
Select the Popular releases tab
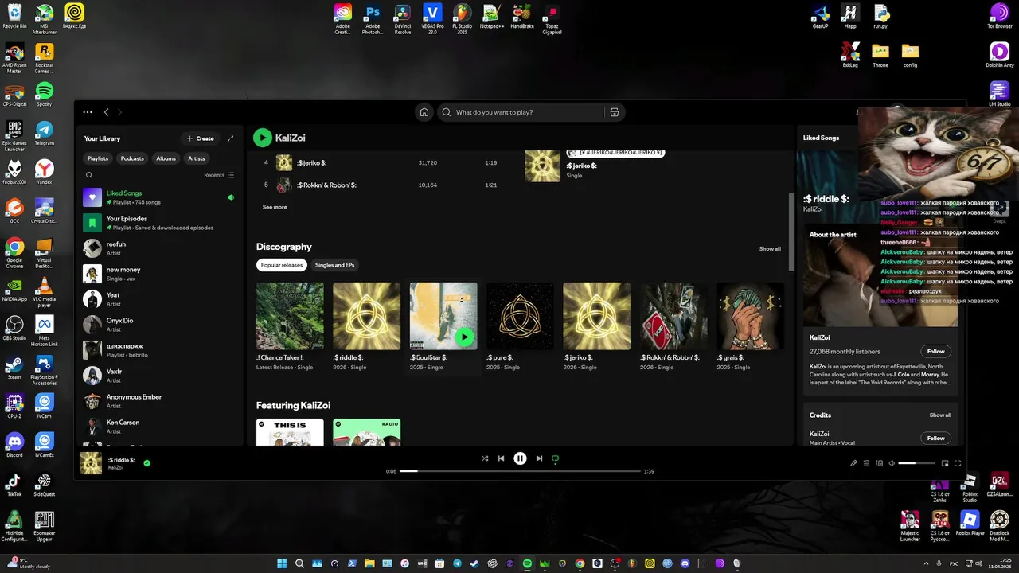(282, 265)
